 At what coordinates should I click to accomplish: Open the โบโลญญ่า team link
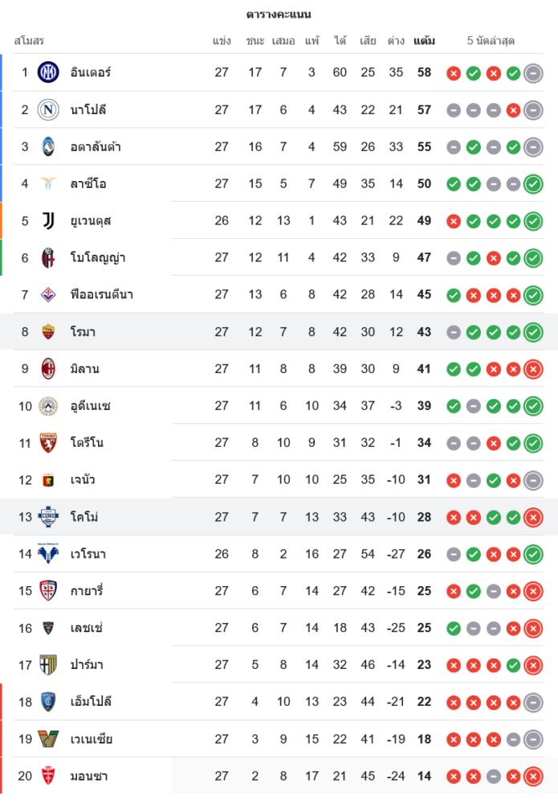pos(98,258)
